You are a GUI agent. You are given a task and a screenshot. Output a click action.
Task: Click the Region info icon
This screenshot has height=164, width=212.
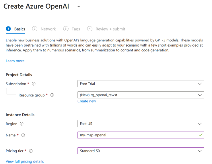click(x=22, y=124)
